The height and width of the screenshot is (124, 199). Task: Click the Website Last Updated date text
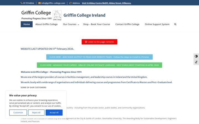click(47, 49)
